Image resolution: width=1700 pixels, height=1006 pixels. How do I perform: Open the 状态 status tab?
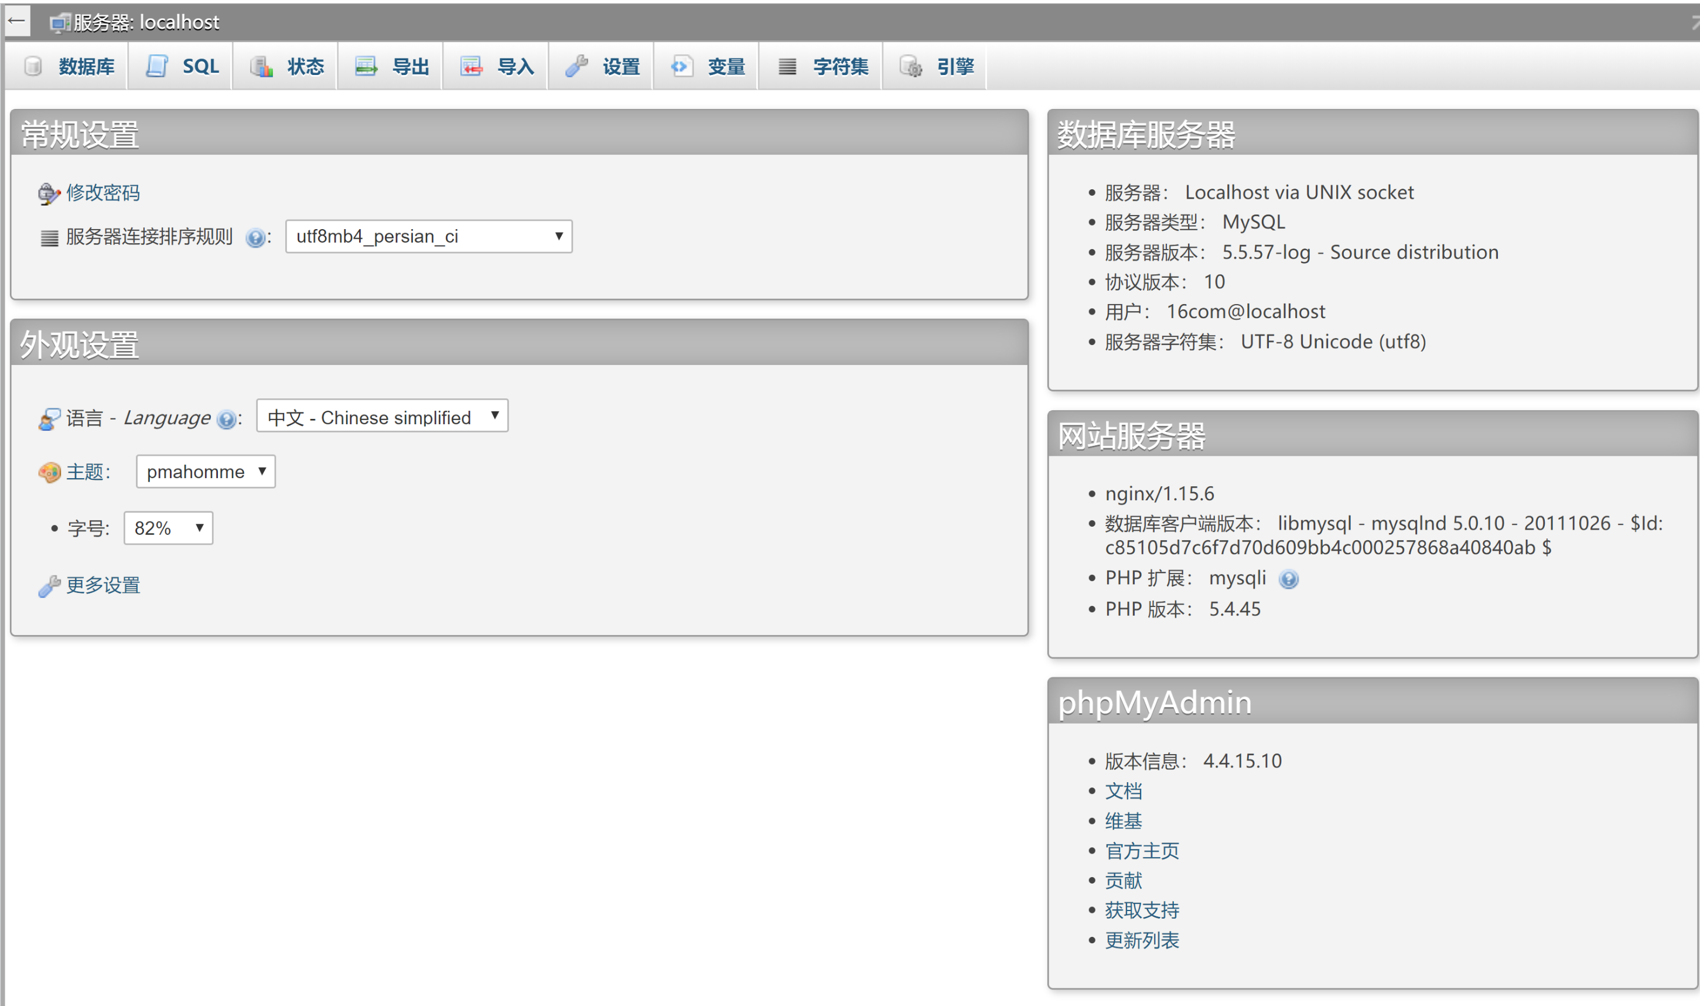point(286,66)
